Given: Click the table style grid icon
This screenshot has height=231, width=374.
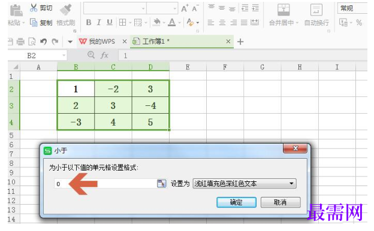Looking at the screenshot, I should click(x=138, y=23).
